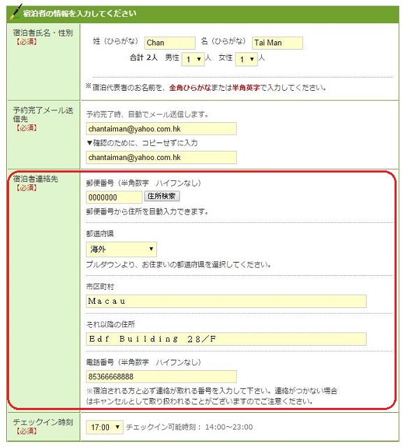Click the チェックイン時刻 row label
Screen dimensions: 405x447
point(43,422)
